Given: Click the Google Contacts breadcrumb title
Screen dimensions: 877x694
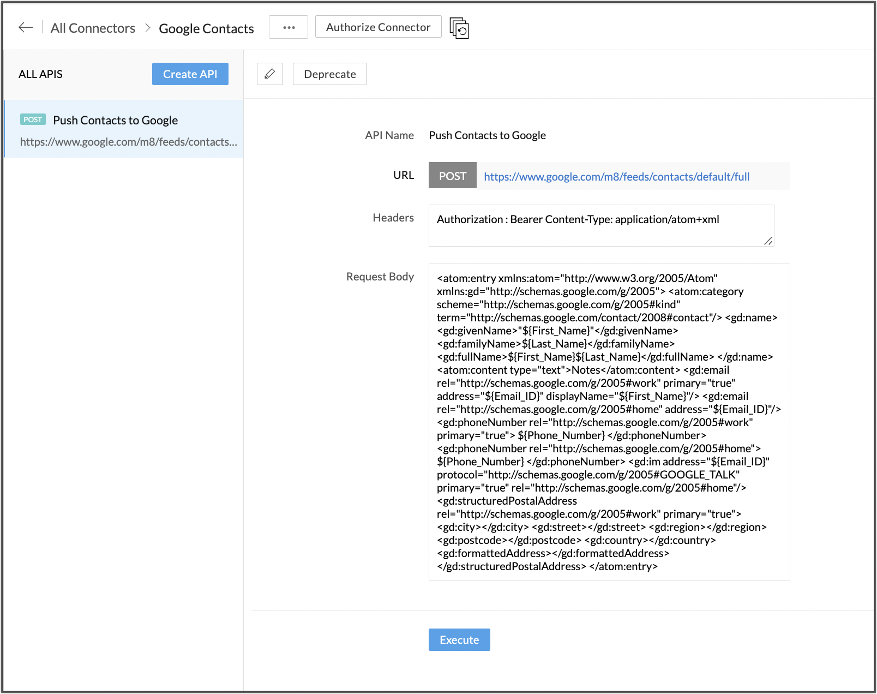Looking at the screenshot, I should click(206, 28).
